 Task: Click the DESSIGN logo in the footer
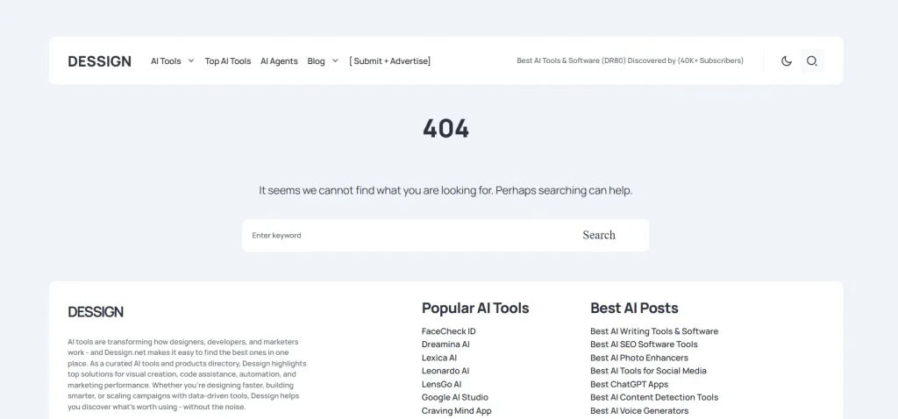(x=96, y=312)
